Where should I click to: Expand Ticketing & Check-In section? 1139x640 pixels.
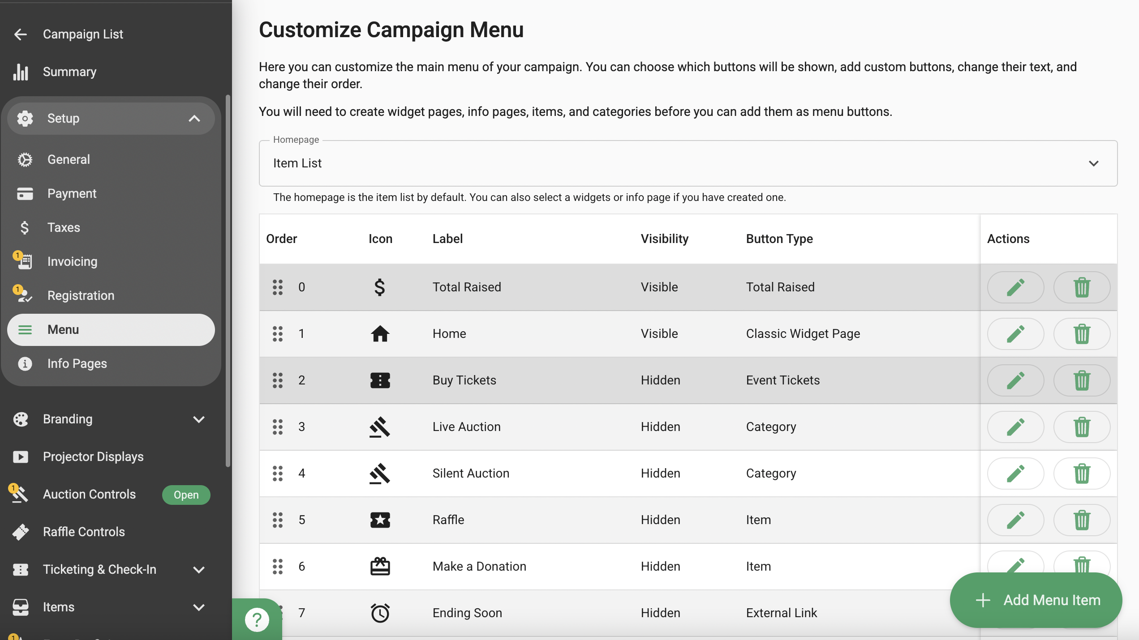[198, 570]
